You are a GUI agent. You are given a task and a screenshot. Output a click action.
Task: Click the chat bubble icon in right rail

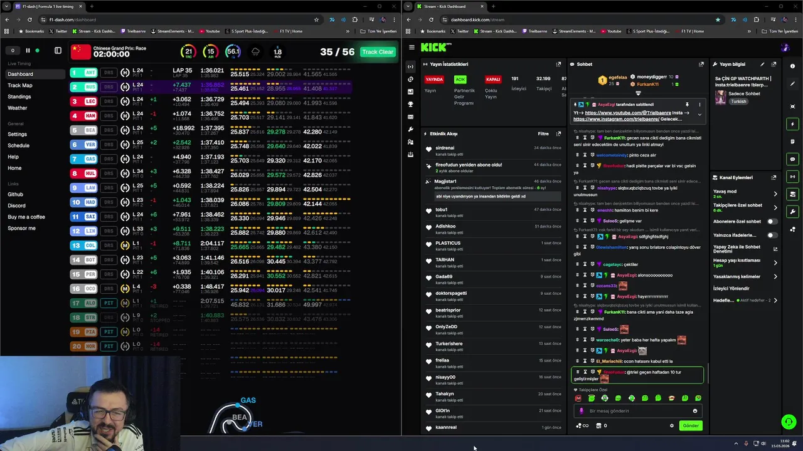793,159
